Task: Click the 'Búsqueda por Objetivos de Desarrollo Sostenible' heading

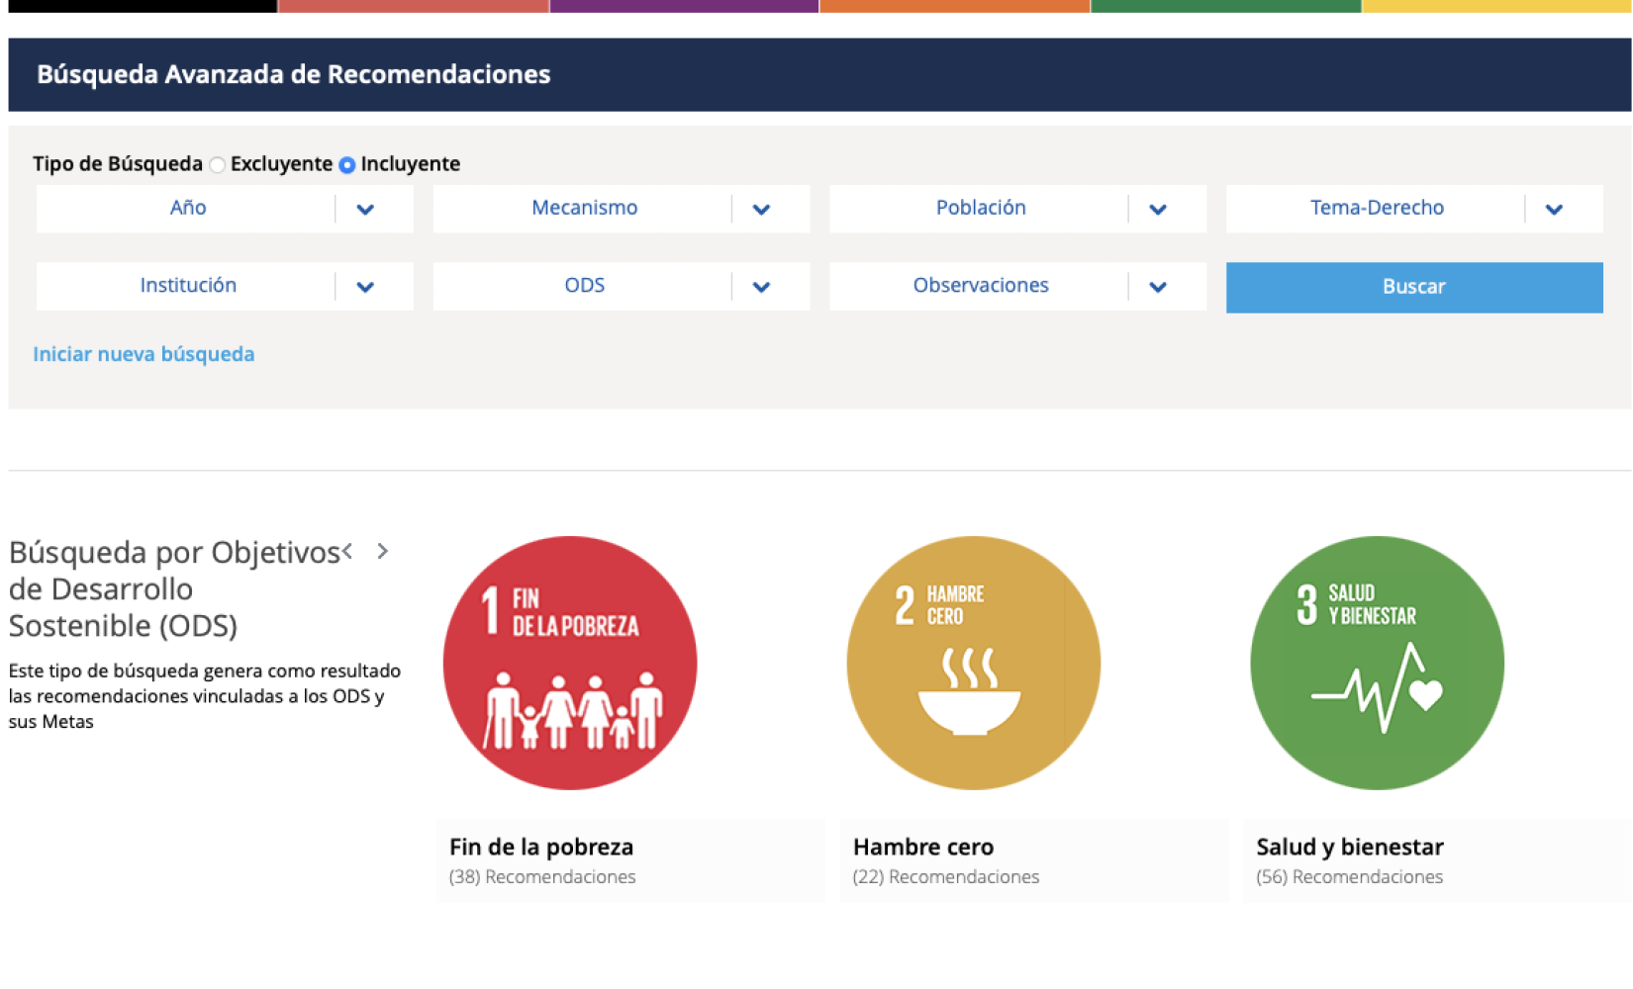Action: tap(174, 588)
